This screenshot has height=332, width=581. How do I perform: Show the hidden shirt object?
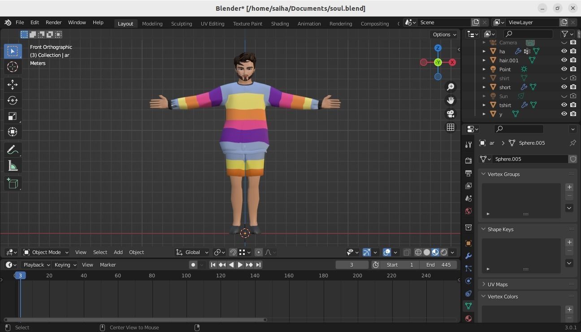pyautogui.click(x=564, y=78)
